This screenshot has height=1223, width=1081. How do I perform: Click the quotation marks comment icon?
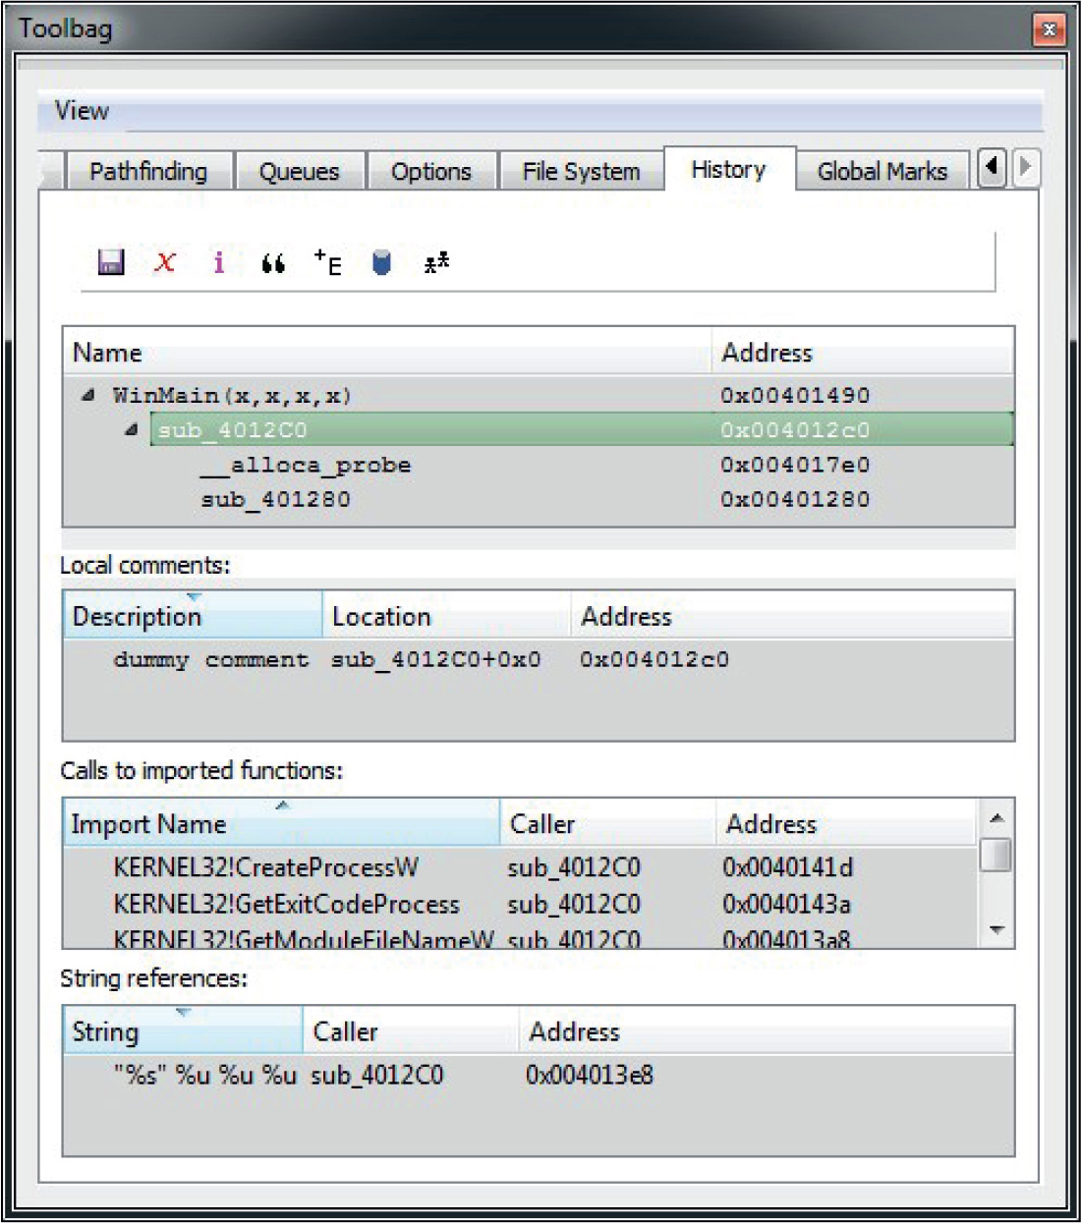tap(273, 263)
